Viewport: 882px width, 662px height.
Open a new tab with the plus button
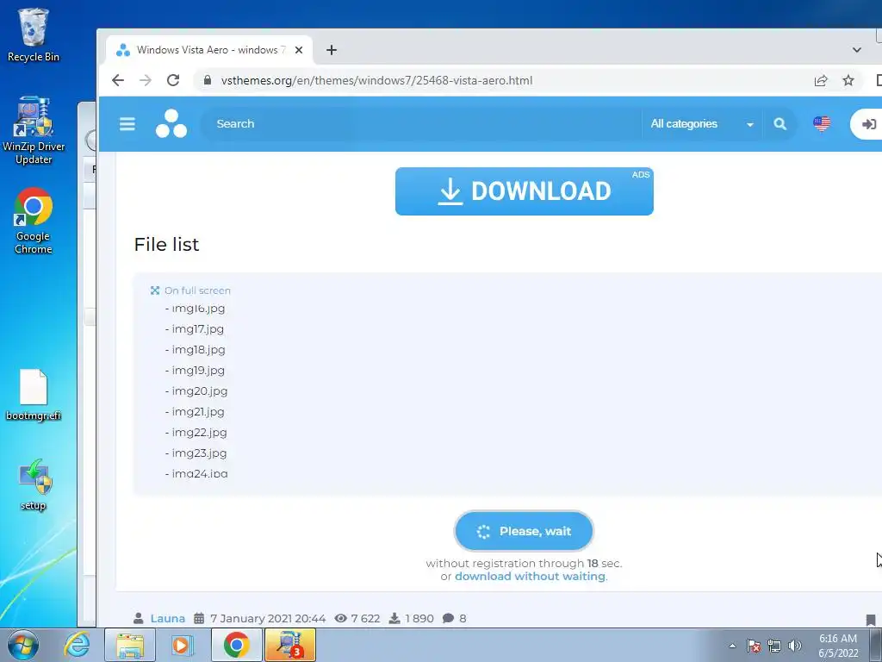[x=332, y=50]
